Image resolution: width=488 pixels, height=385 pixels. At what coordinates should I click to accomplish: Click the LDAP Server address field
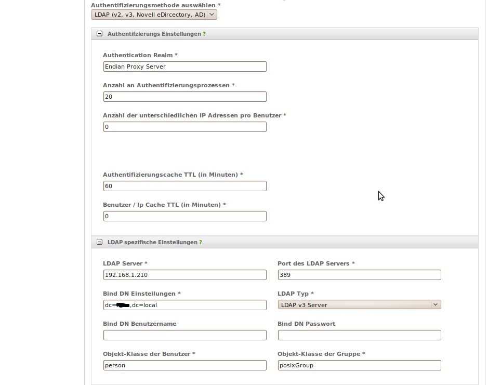point(184,275)
